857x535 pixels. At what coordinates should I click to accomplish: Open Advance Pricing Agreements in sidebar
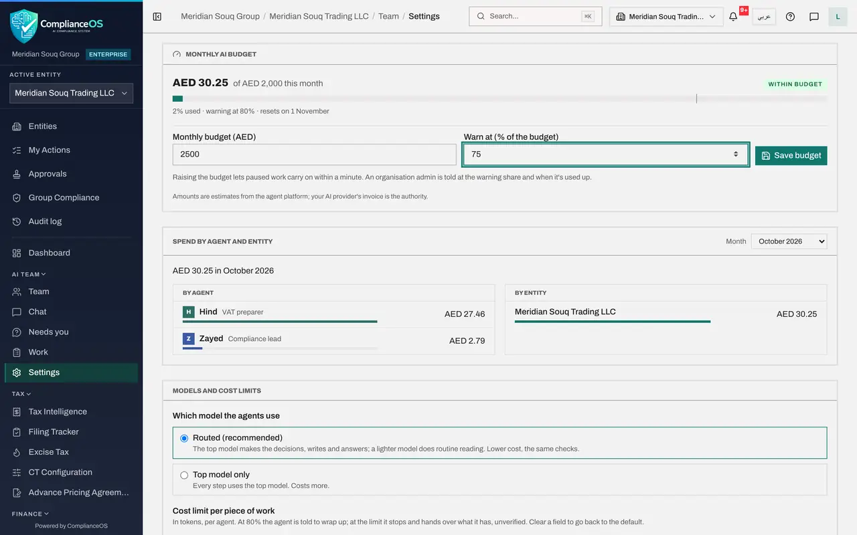pyautogui.click(x=71, y=492)
